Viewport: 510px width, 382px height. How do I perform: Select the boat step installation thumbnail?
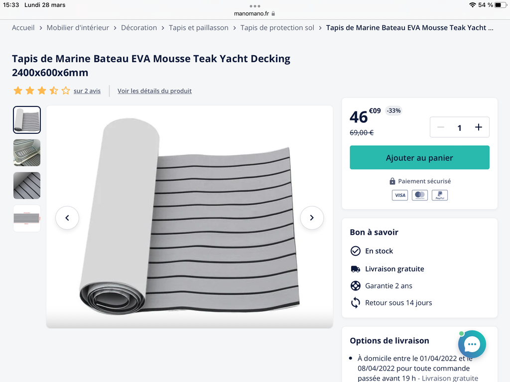coord(27,153)
